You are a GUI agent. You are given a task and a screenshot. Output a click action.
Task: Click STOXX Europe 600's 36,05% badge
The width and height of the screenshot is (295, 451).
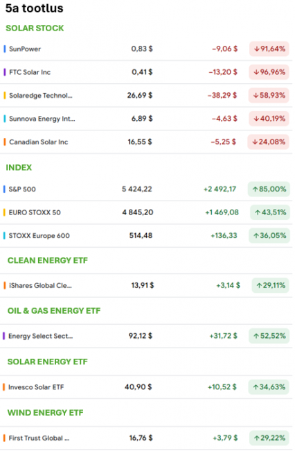(x=269, y=236)
